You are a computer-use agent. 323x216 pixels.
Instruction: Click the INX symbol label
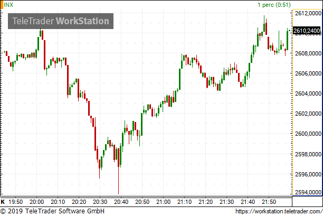(x=8, y=5)
